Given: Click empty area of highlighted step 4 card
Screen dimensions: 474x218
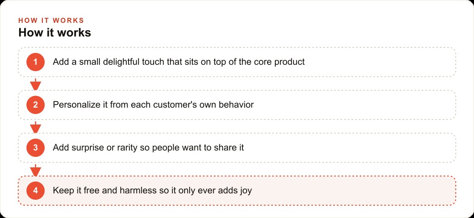Looking at the screenshot, I should pos(354,191).
